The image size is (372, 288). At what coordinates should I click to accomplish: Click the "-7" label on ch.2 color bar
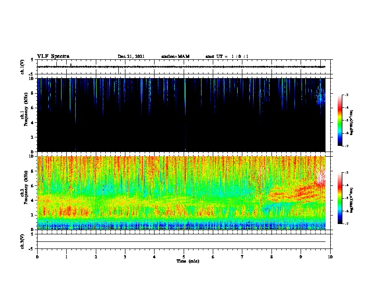click(x=346, y=224)
